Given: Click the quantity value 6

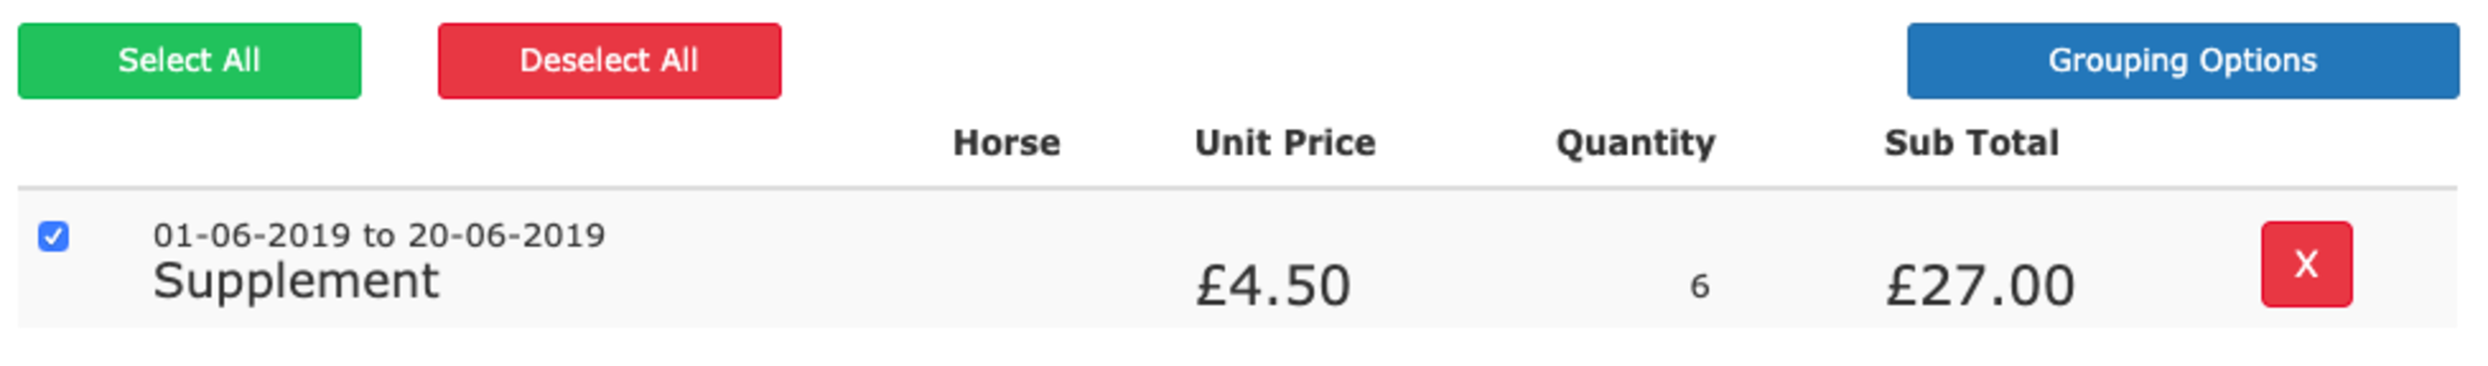Looking at the screenshot, I should pyautogui.click(x=1700, y=286).
